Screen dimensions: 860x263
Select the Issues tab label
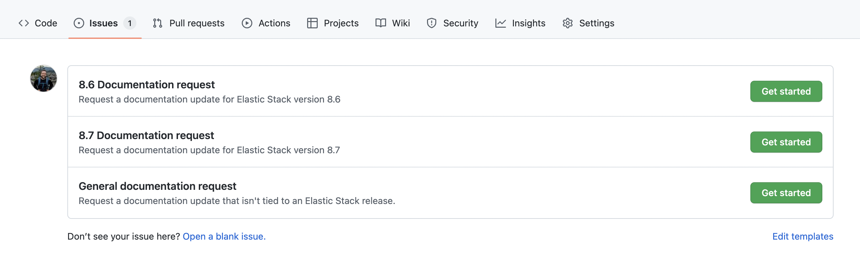[x=103, y=23]
